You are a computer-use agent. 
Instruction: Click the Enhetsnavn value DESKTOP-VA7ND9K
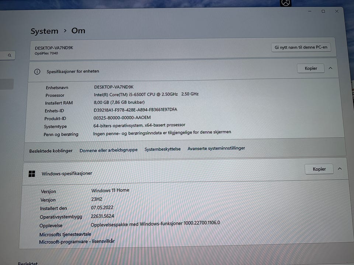[114, 87]
